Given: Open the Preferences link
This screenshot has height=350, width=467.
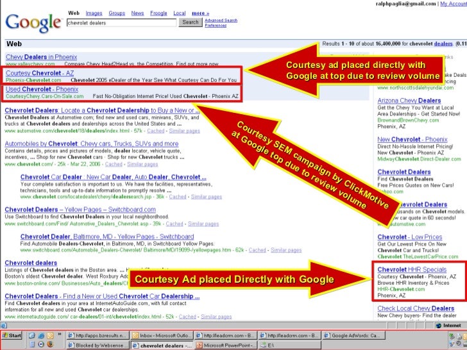Looking at the screenshot, I should (216, 25).
